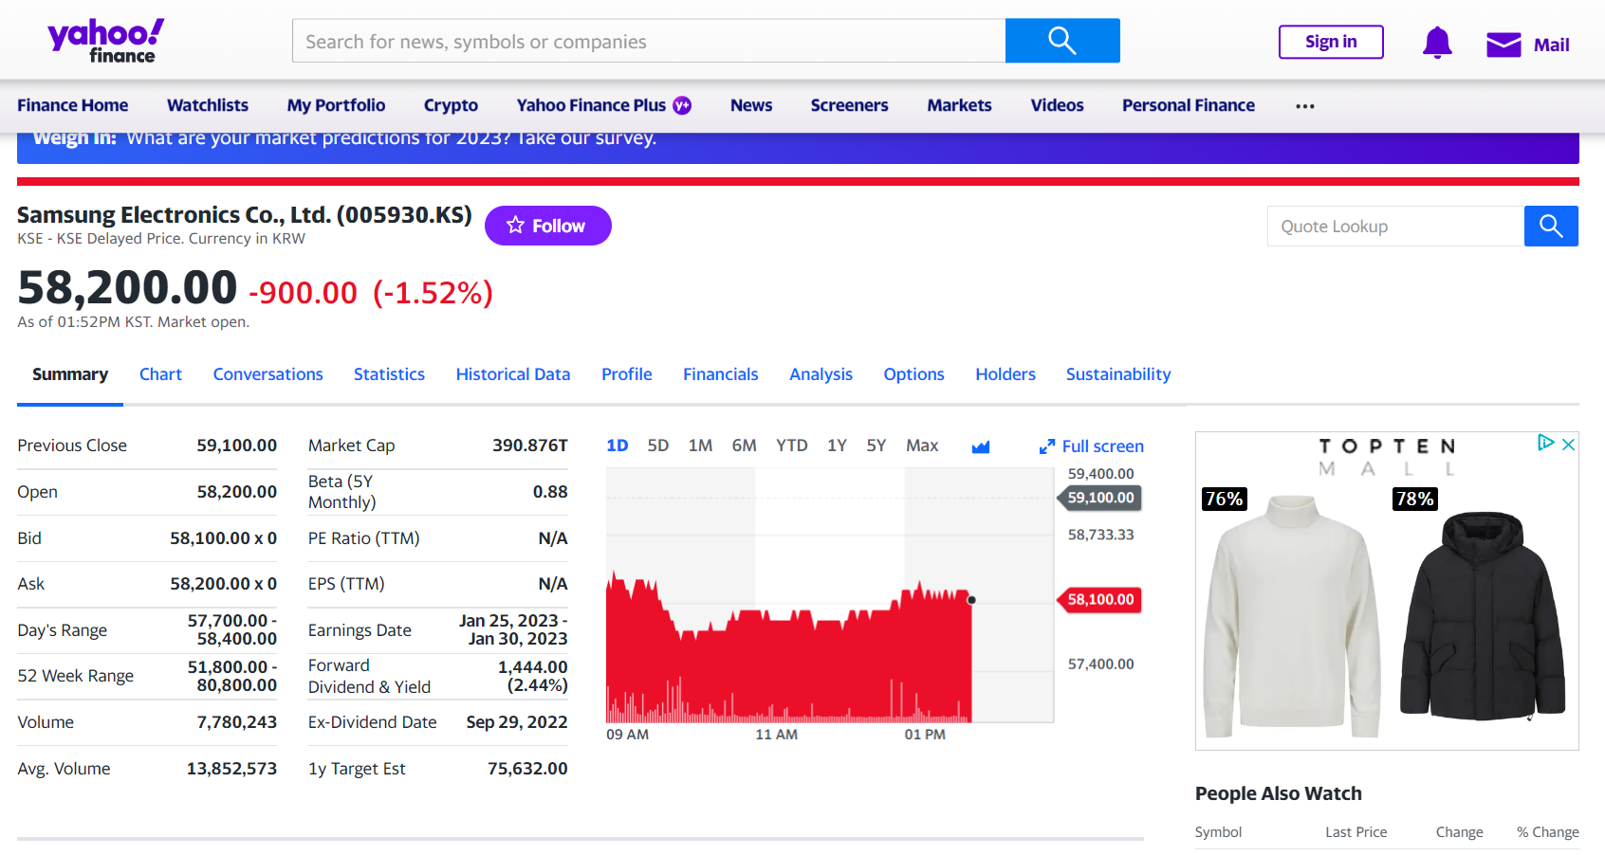Open My Portfolio

336,105
